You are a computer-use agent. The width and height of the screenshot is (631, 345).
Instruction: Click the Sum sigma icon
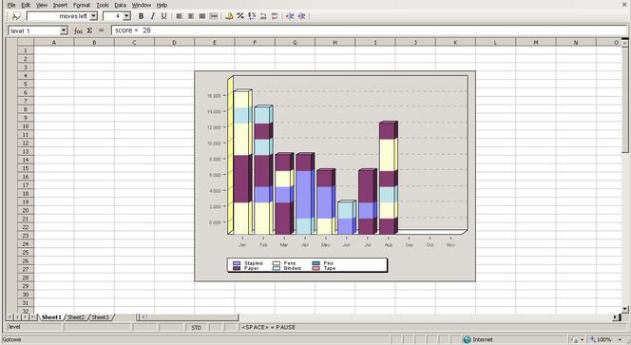pos(89,30)
